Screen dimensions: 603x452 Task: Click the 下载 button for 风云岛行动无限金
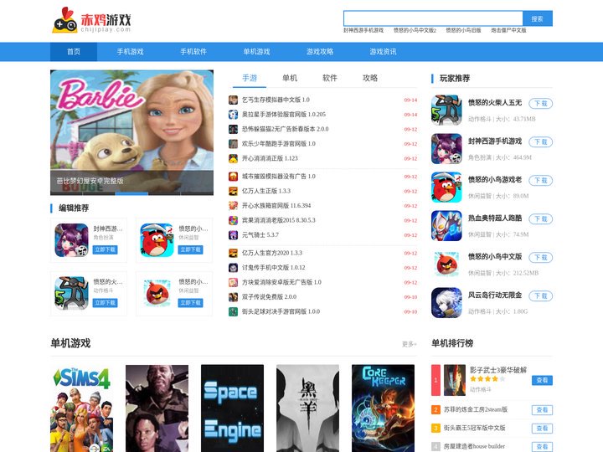pyautogui.click(x=541, y=295)
